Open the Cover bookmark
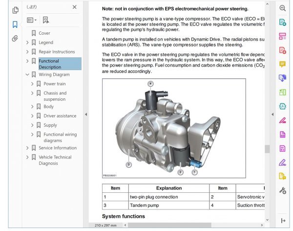 44,33
